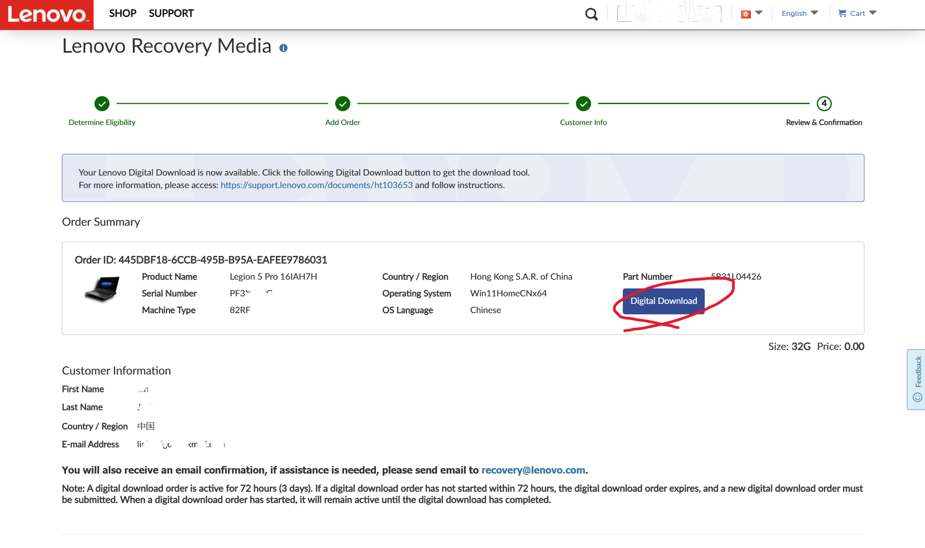Click the Customer Info checkmark step

pos(584,104)
